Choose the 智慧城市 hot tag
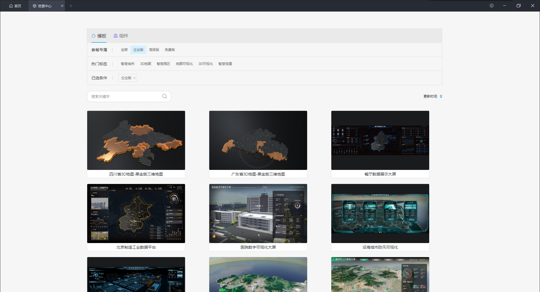The height and width of the screenshot is (292, 540). (128, 64)
